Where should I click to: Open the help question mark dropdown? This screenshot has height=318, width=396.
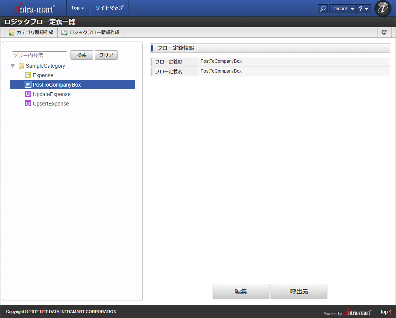[x=363, y=9]
